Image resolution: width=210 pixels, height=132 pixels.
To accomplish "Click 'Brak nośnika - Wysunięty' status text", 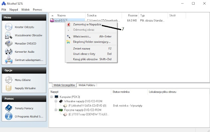I will coord(128,106).
